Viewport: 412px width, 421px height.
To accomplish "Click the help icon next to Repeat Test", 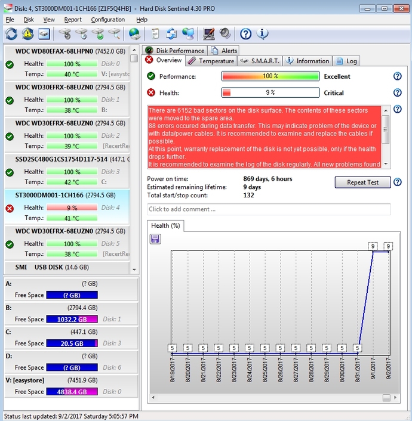I will pyautogui.click(x=397, y=182).
